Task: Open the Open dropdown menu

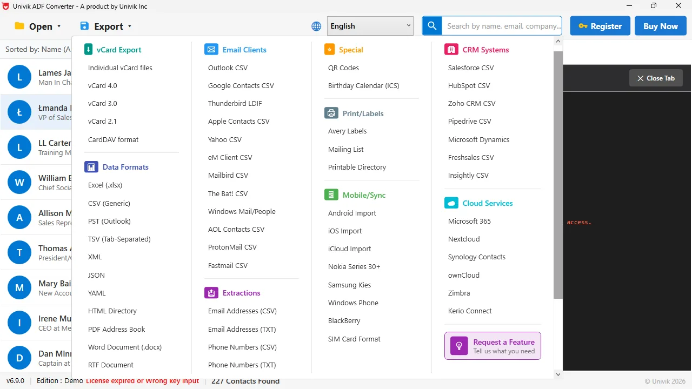Action: 38,26
